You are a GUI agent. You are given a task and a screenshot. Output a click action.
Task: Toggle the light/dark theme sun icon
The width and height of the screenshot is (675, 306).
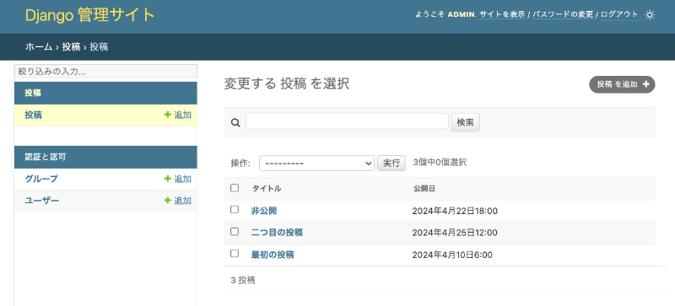coord(649,15)
